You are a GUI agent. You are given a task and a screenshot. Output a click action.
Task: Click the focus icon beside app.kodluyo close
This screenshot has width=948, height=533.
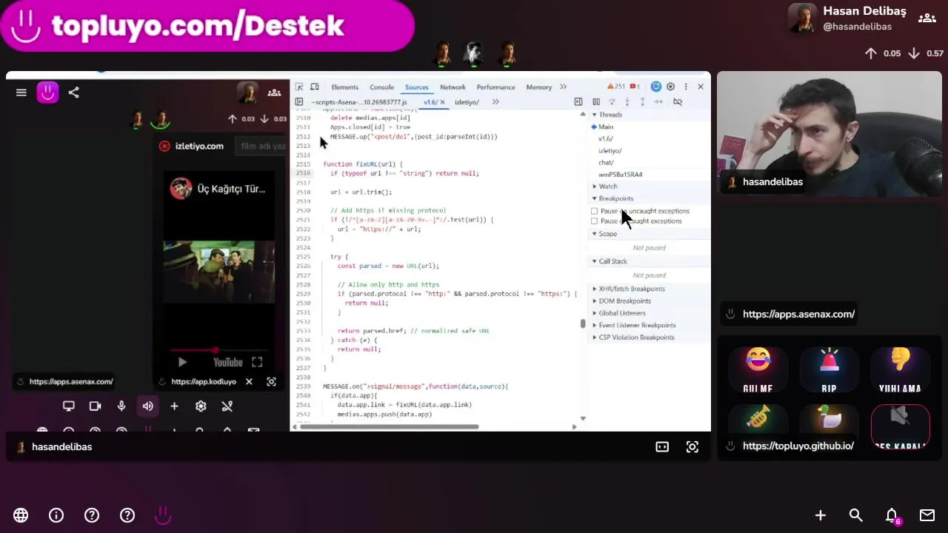(x=272, y=382)
